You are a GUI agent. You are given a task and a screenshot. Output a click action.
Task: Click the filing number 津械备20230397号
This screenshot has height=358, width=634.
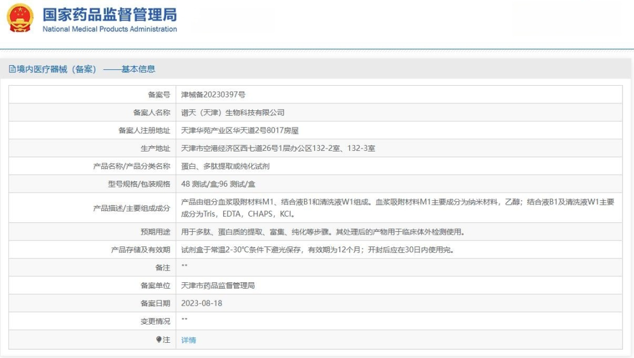coord(213,94)
